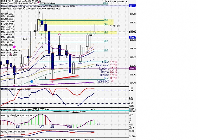Click the 'Low 2= 164.9300' trend level text
Screen dimensions: 198x140
[9, 55]
